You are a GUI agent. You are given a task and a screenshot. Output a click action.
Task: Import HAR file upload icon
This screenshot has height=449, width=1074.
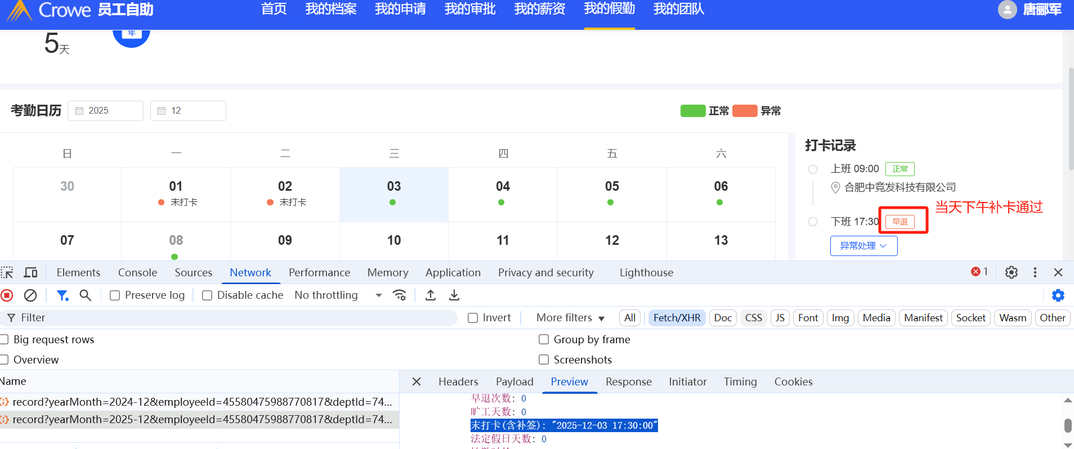tap(431, 295)
